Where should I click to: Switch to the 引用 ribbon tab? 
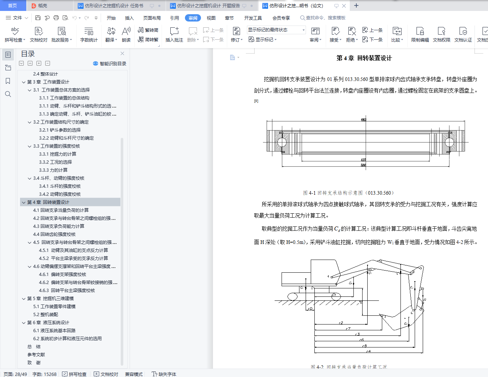pos(175,18)
